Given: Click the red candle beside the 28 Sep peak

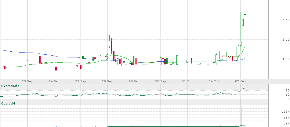Looking at the screenshot, I should (111, 46).
